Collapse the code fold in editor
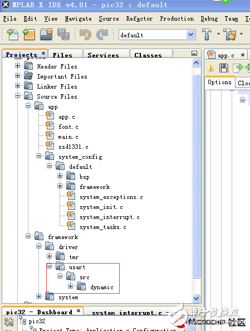250x331 pixels. [243, 100]
